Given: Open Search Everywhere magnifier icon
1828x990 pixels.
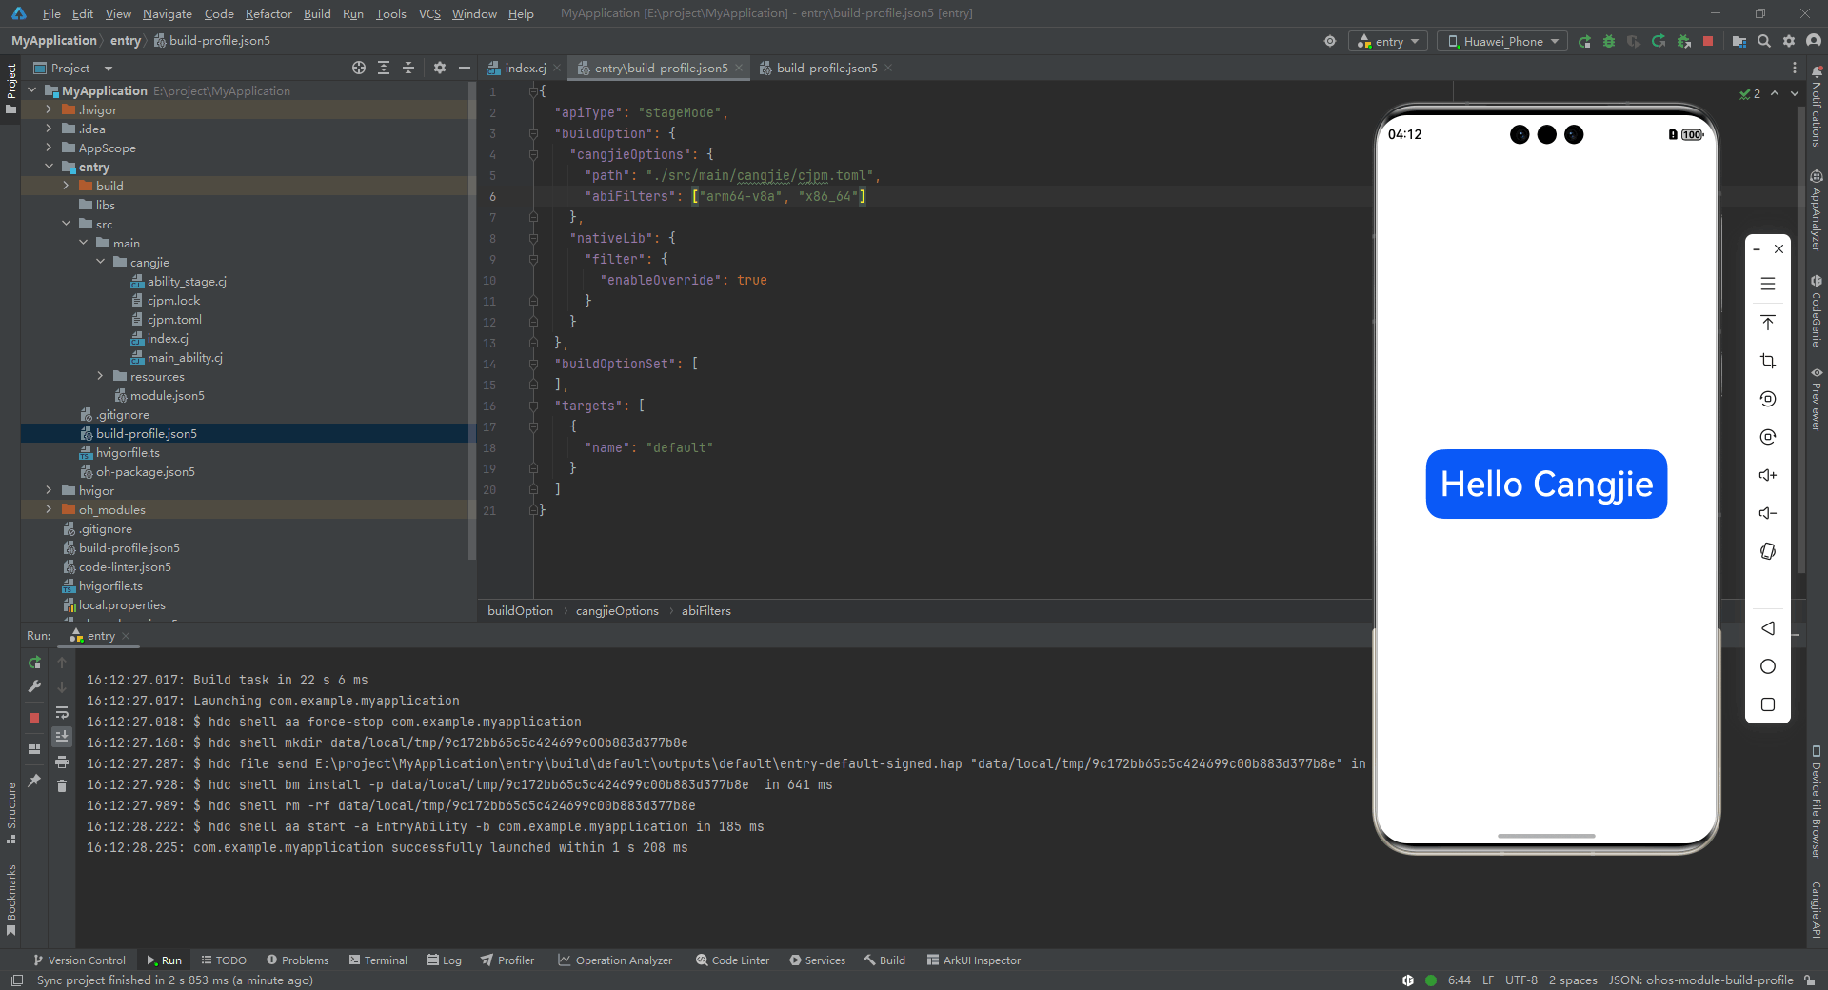Looking at the screenshot, I should [x=1764, y=41].
